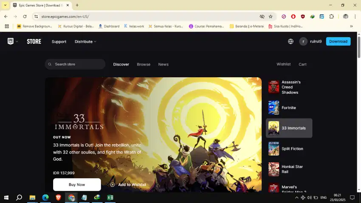Open the Extensions puzzle piece icon
Screen dimensions: 361x203
click(331, 17)
